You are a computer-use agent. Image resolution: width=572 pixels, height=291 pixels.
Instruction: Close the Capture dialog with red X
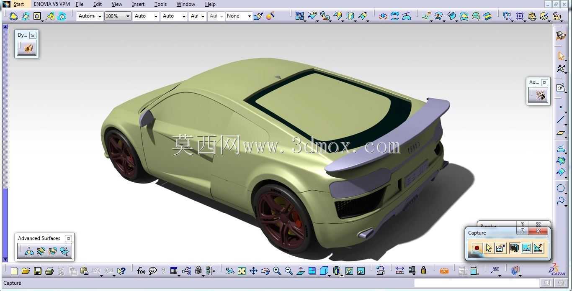pyautogui.click(x=539, y=231)
